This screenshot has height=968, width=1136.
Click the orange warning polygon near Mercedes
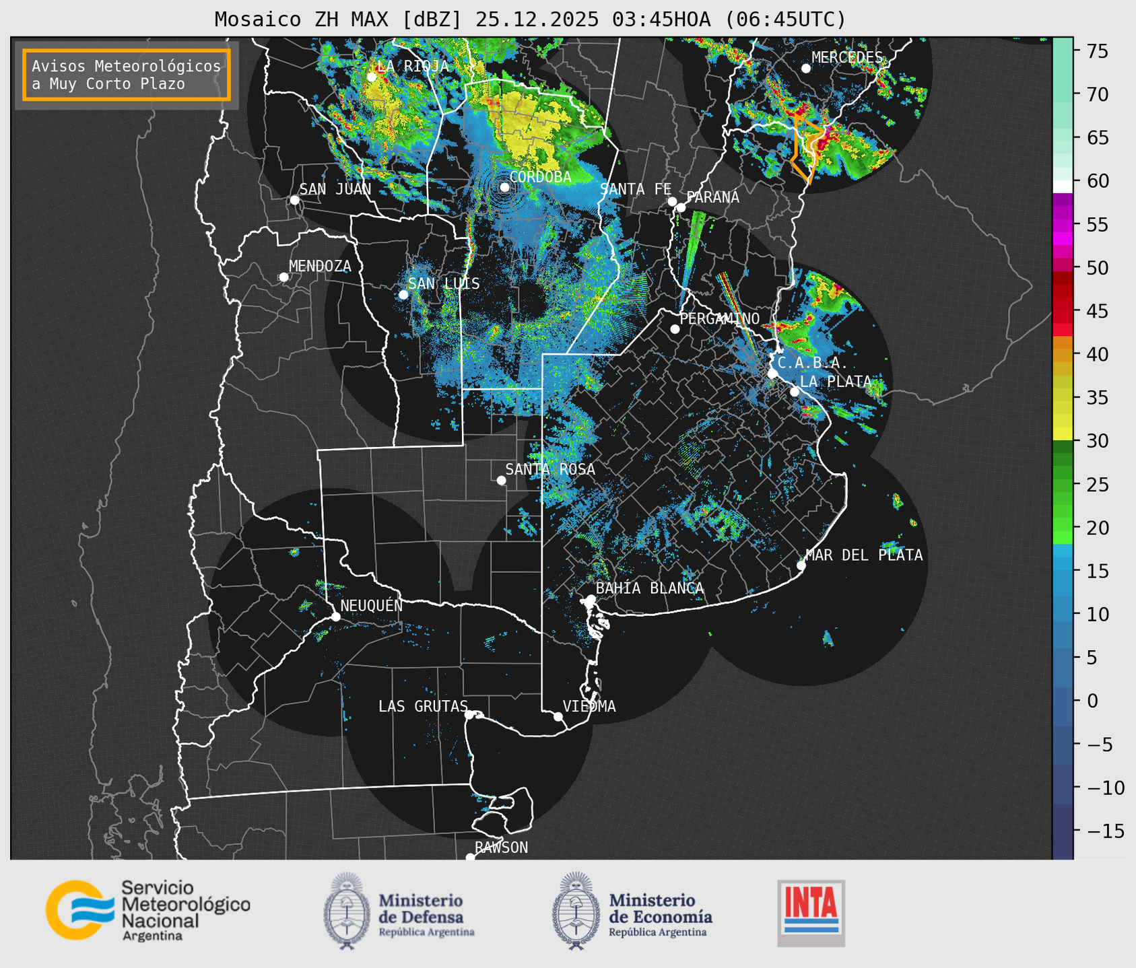808,148
